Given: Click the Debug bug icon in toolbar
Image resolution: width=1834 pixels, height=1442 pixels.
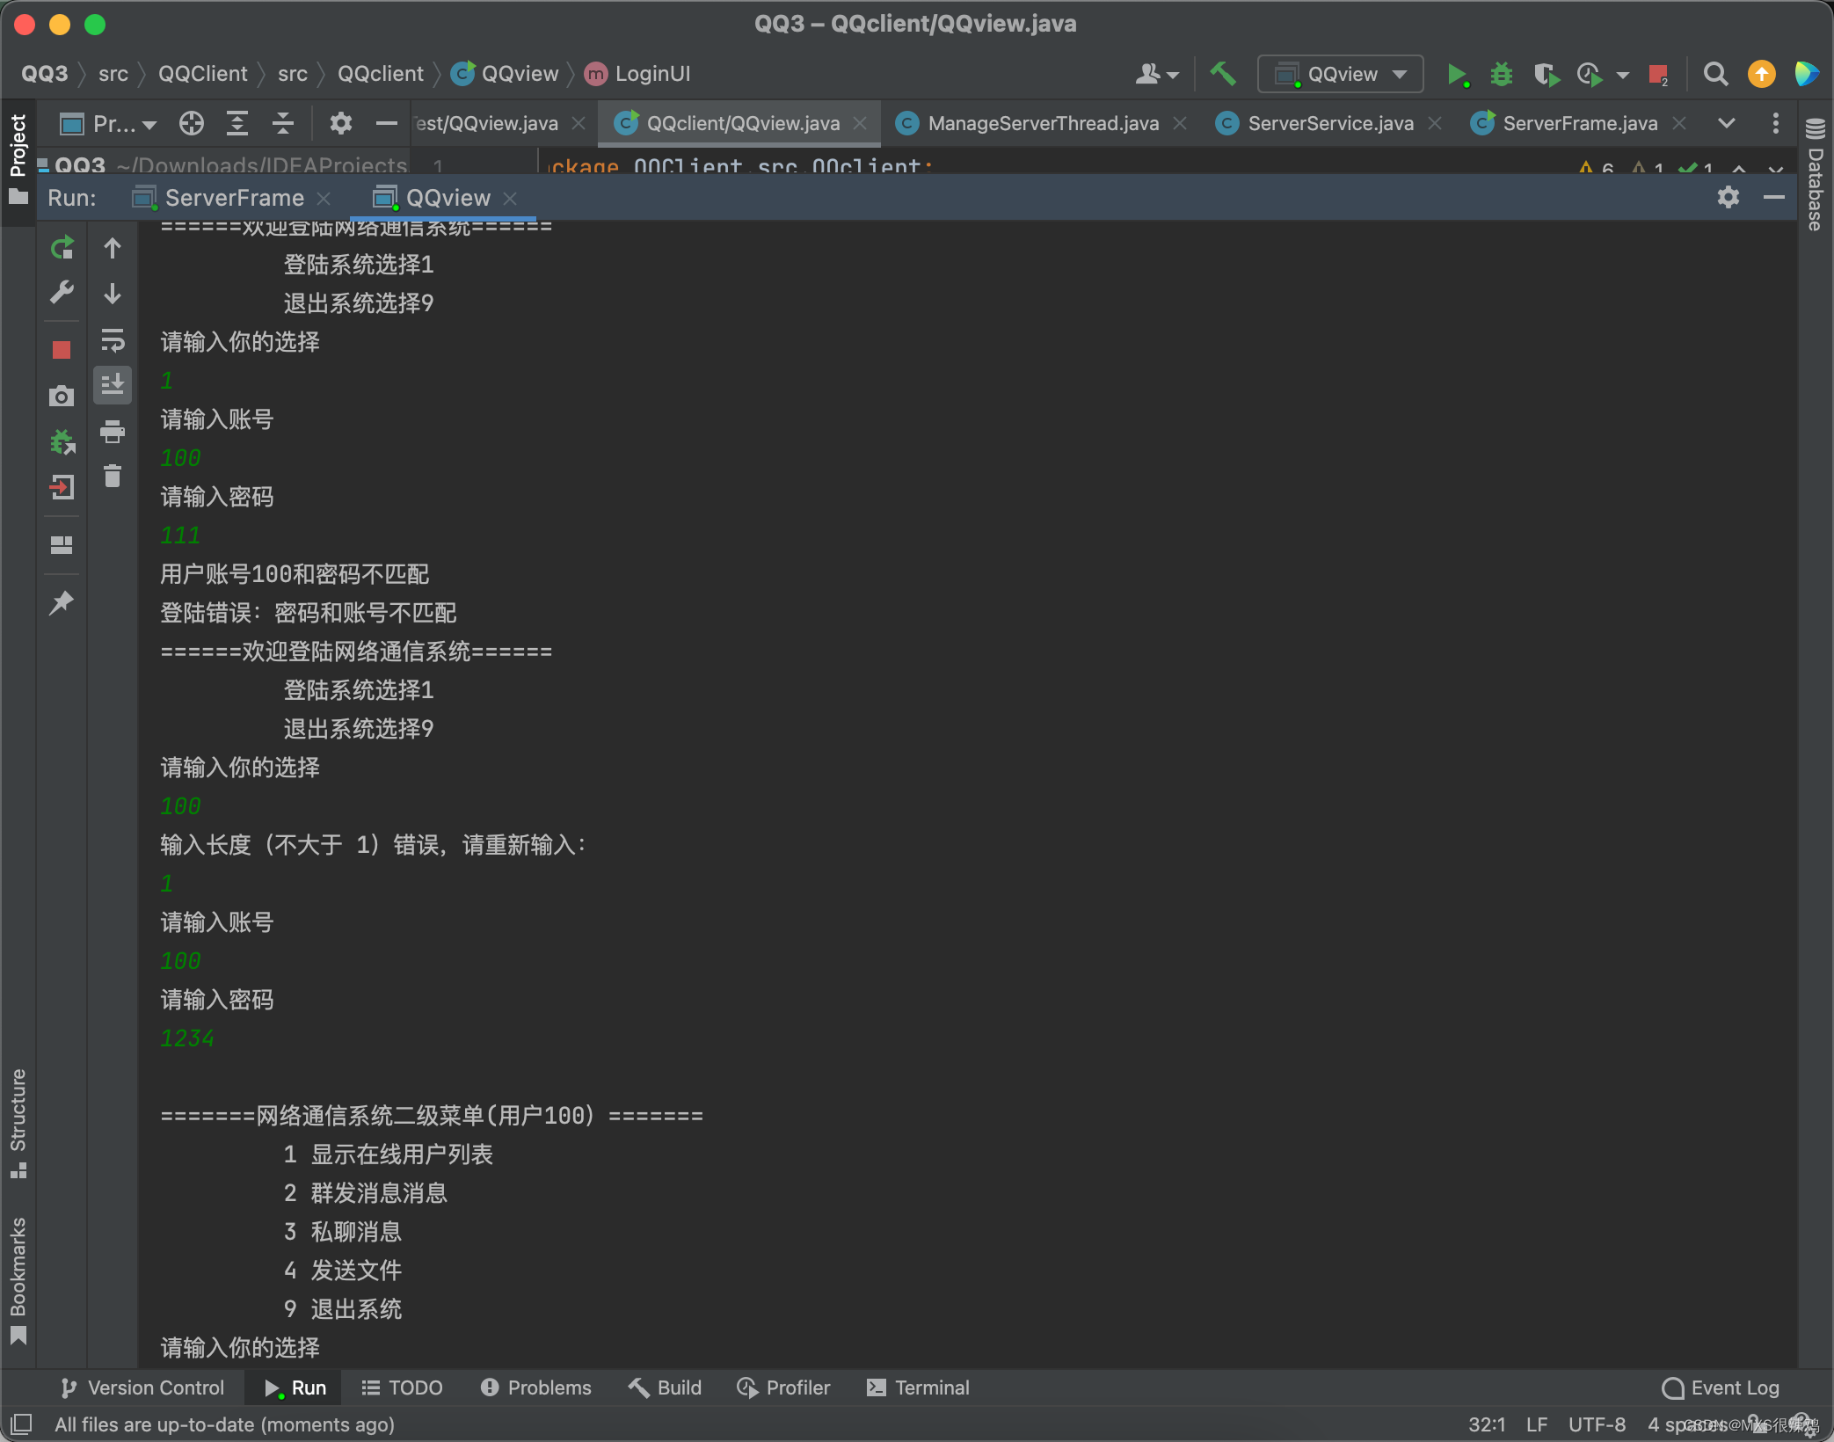Looking at the screenshot, I should (x=1502, y=74).
